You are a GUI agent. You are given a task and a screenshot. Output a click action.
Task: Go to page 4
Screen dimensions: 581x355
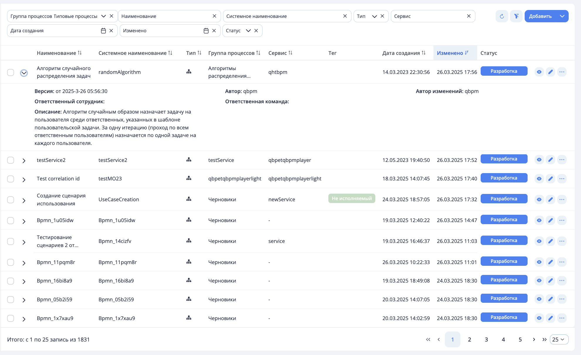click(503, 339)
